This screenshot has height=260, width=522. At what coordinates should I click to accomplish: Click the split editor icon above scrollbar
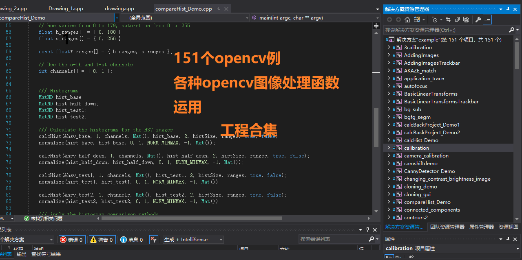376,26
